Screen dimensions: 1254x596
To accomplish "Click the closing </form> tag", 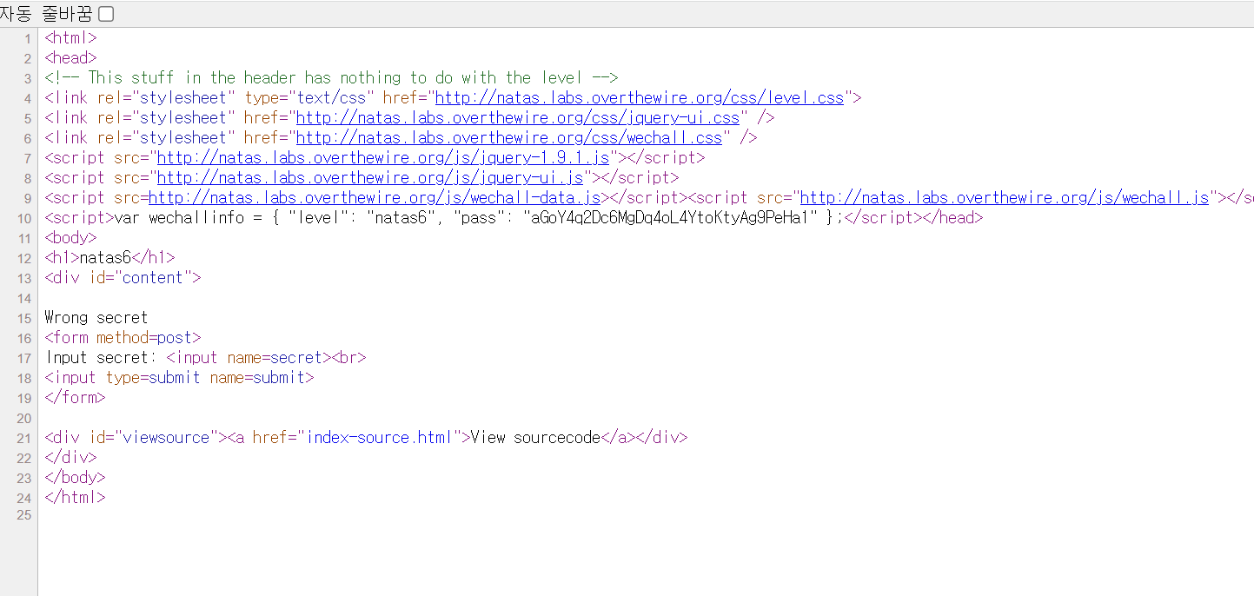I will click(75, 397).
